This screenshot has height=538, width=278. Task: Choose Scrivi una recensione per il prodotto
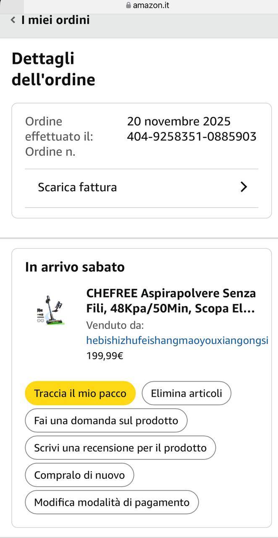tap(120, 448)
